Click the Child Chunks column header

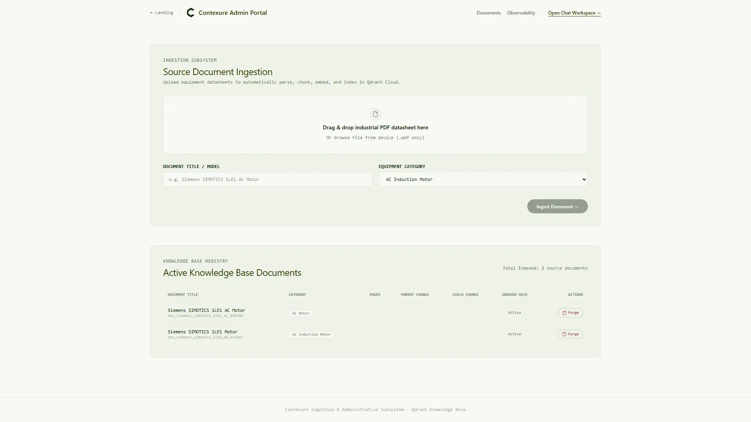[465, 295]
